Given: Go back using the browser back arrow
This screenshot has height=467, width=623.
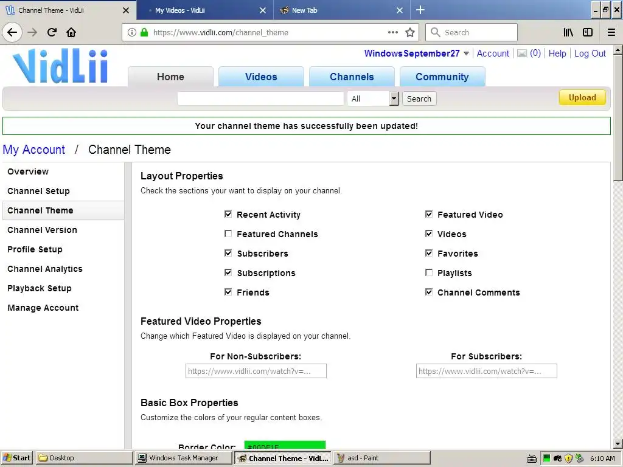Looking at the screenshot, I should point(12,32).
